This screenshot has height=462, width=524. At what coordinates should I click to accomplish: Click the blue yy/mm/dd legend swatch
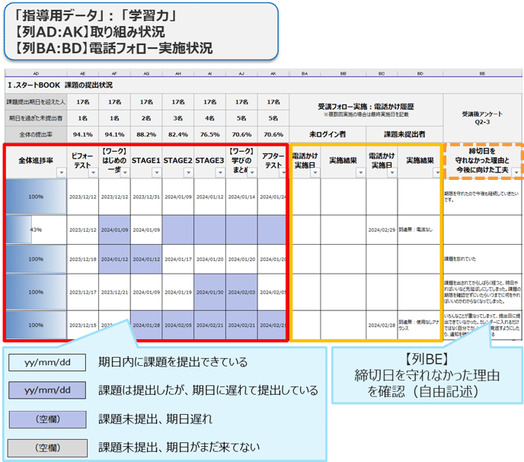pyautogui.click(x=48, y=390)
